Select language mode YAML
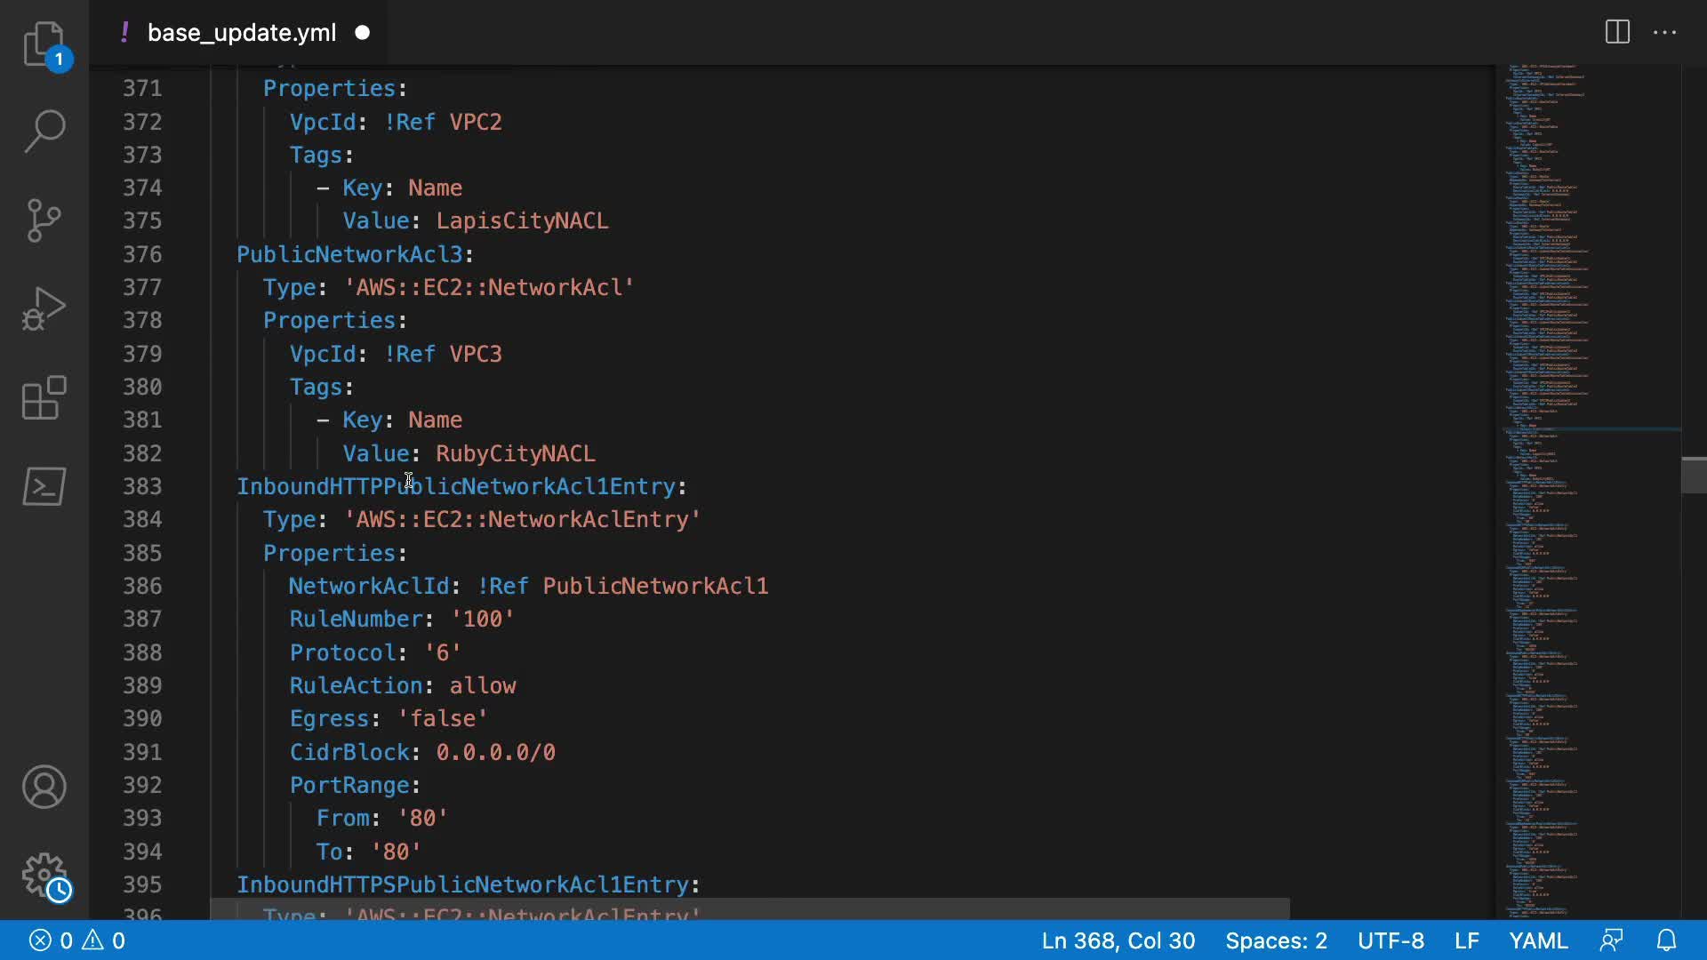 1538,940
